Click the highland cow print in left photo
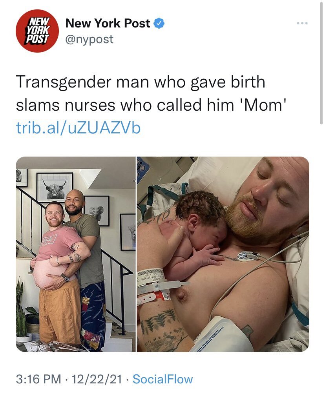 (55, 187)
